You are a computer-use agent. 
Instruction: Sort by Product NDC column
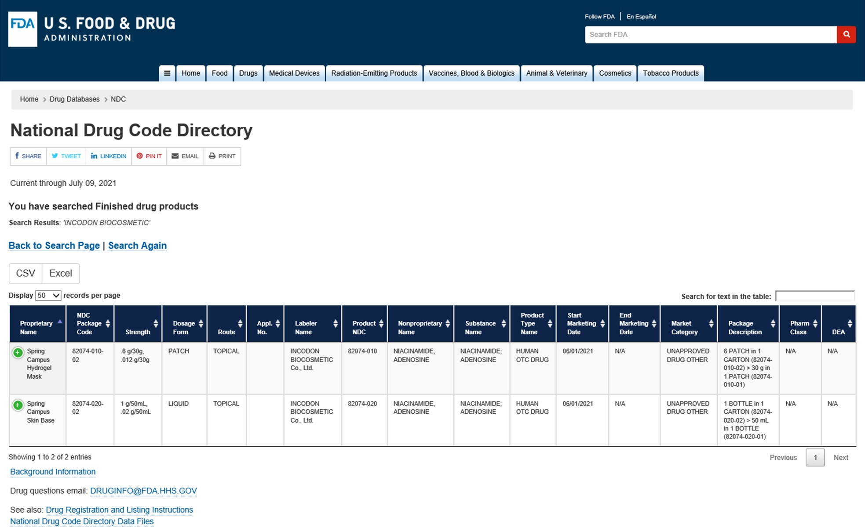365,324
